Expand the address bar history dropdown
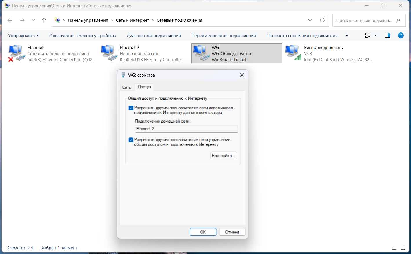411x254 pixels. point(310,20)
